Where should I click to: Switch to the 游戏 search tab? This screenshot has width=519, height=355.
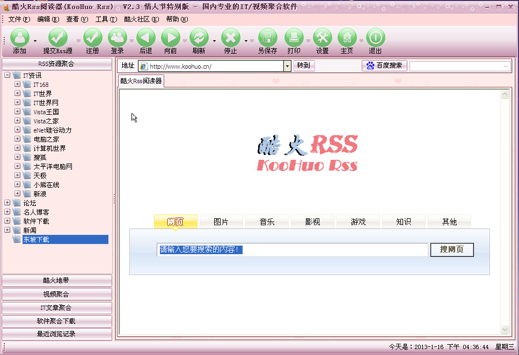[x=358, y=221]
